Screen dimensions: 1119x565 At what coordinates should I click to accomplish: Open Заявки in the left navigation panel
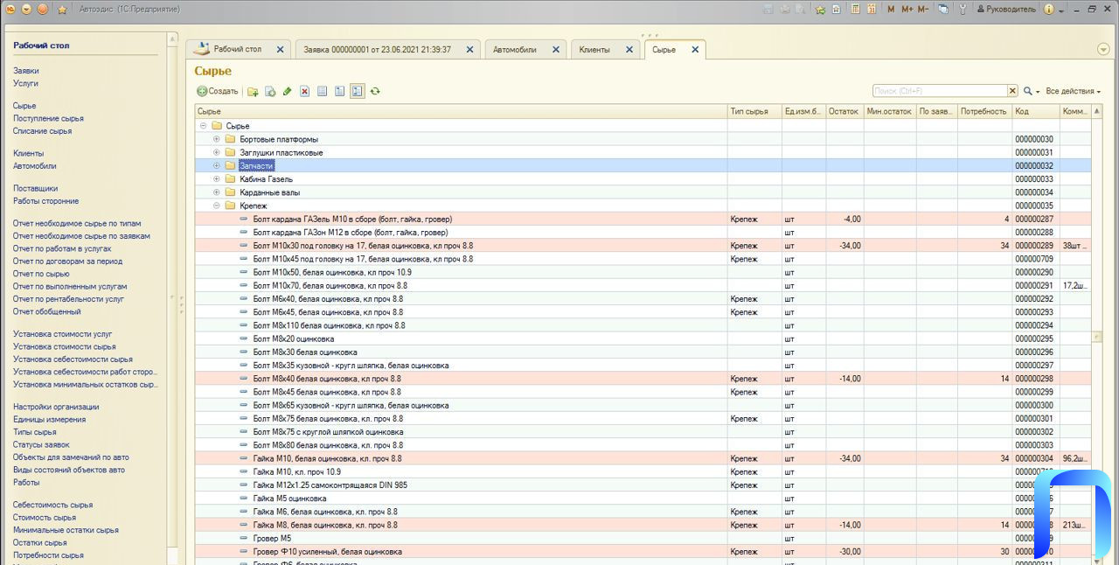tap(25, 71)
